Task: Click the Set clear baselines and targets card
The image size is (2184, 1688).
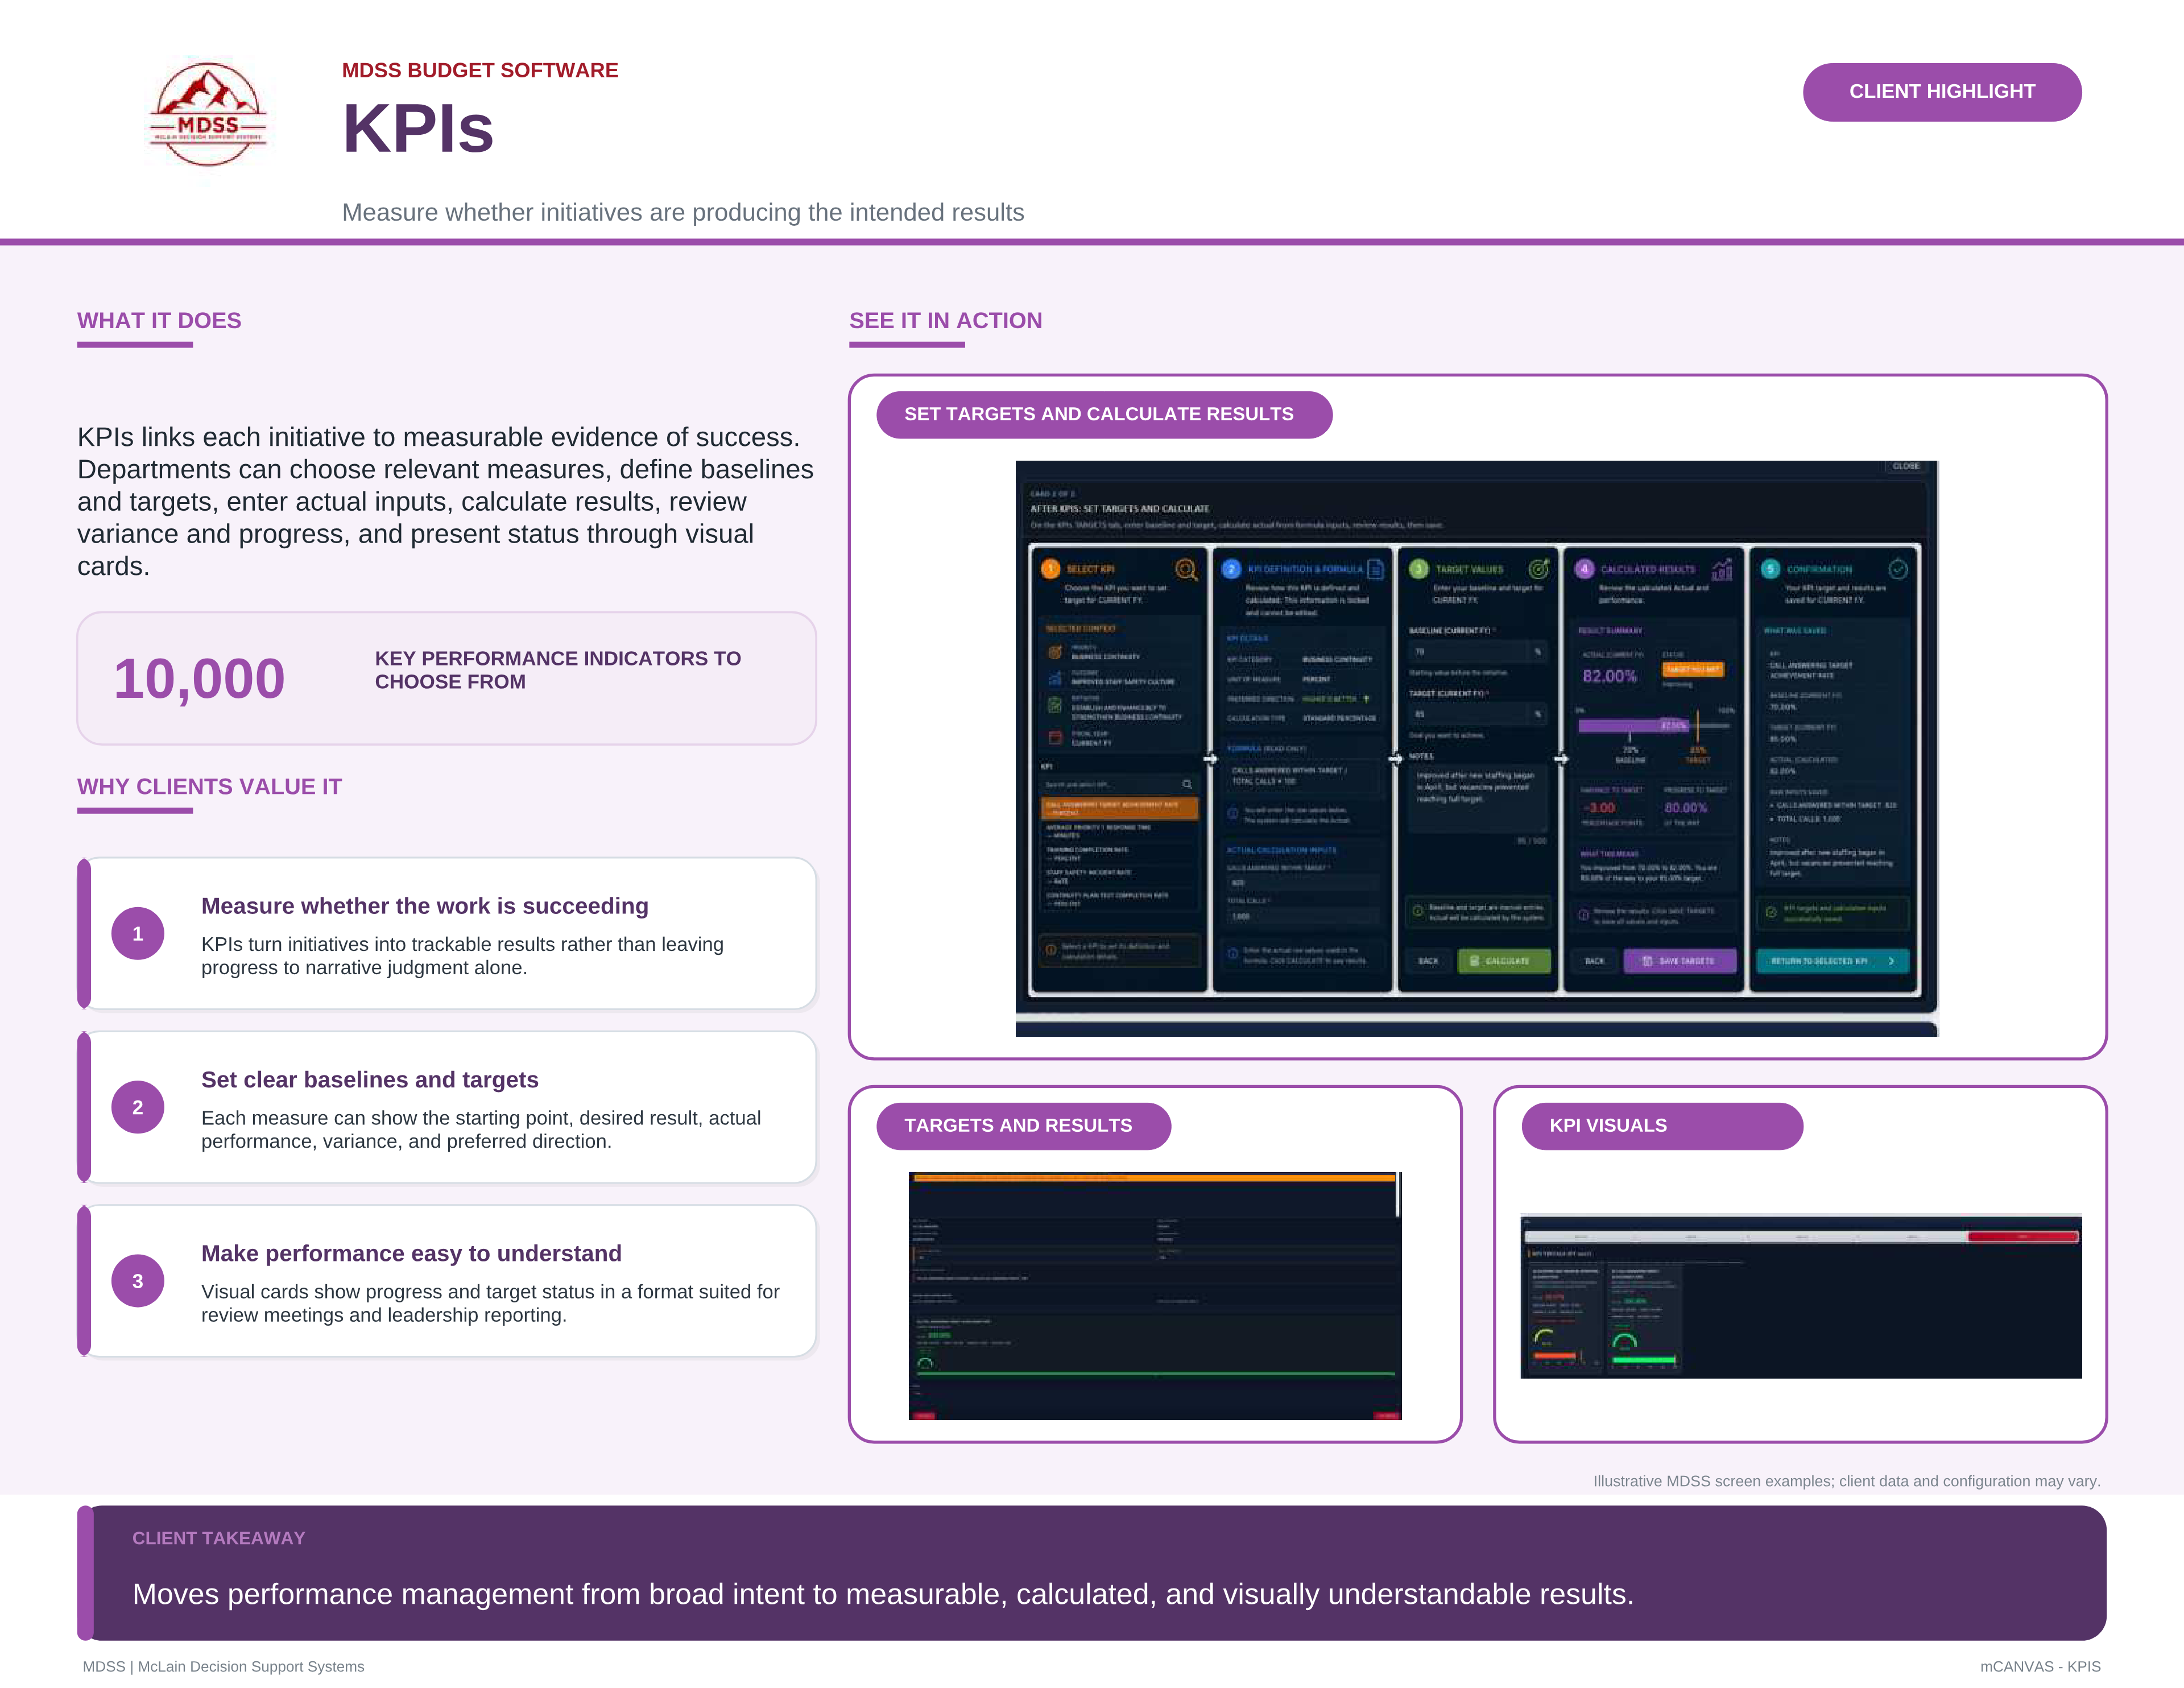Action: pos(447,1108)
